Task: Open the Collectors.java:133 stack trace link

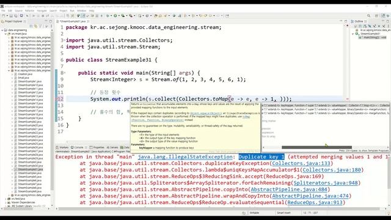Action: pos(301,163)
